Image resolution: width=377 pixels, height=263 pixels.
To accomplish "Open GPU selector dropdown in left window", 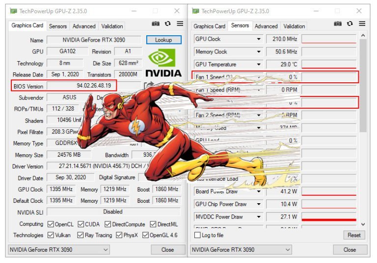I will pyautogui.click(x=59, y=250).
